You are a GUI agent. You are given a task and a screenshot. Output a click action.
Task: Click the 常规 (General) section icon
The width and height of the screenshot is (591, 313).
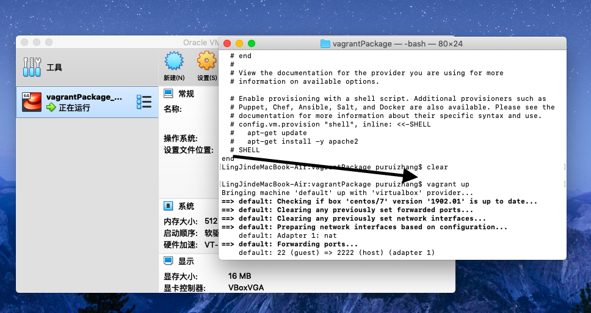coord(169,94)
